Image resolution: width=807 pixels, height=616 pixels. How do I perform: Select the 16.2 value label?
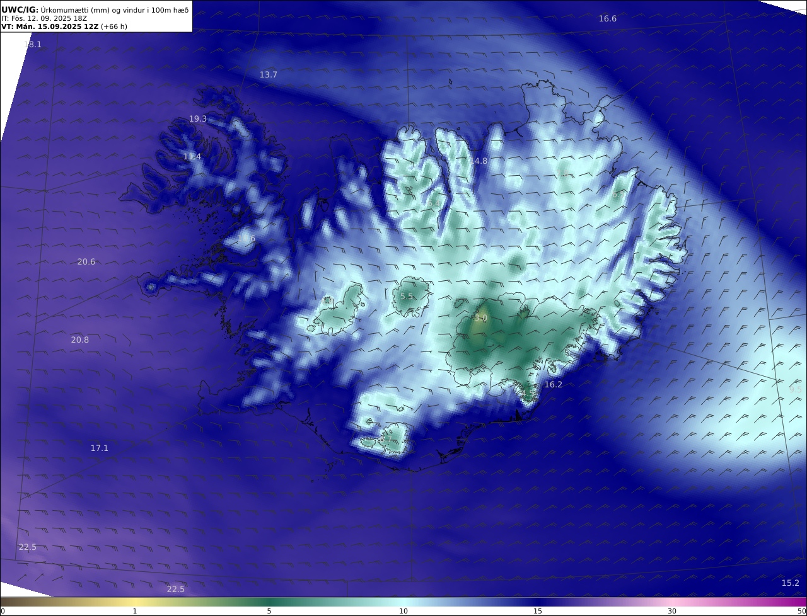pos(553,384)
